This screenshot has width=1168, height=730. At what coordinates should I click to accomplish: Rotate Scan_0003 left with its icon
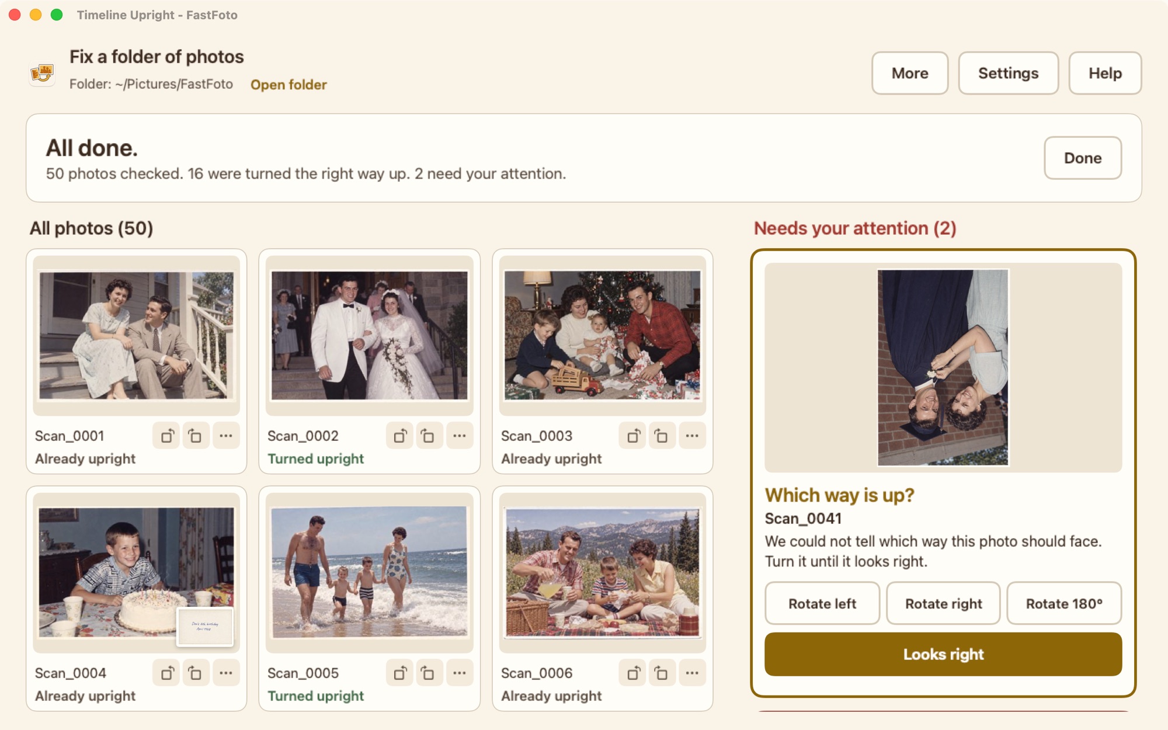pyautogui.click(x=632, y=436)
